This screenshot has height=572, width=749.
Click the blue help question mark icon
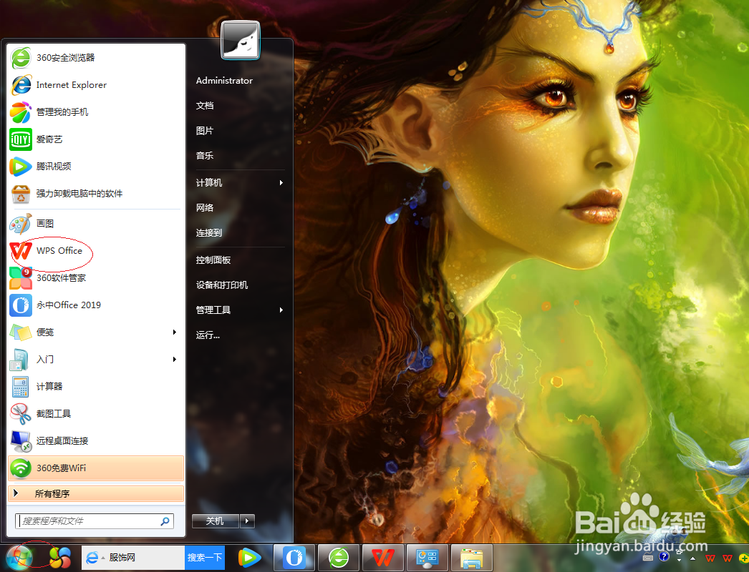[x=664, y=557]
